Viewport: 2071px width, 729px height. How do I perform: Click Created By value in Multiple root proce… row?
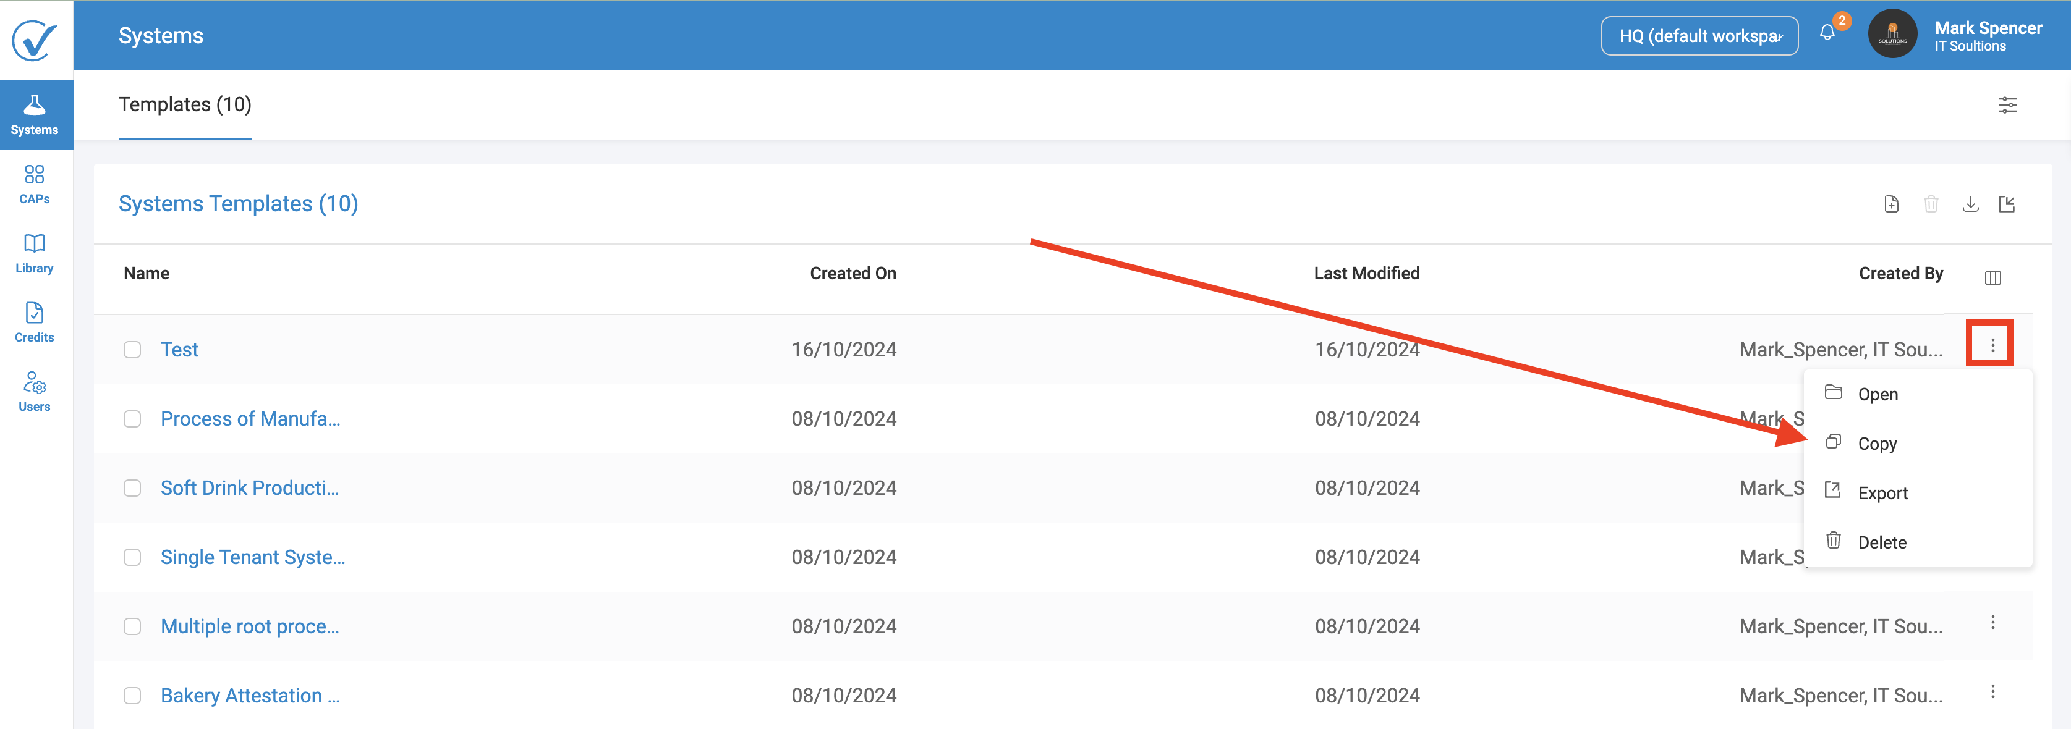(x=1841, y=626)
